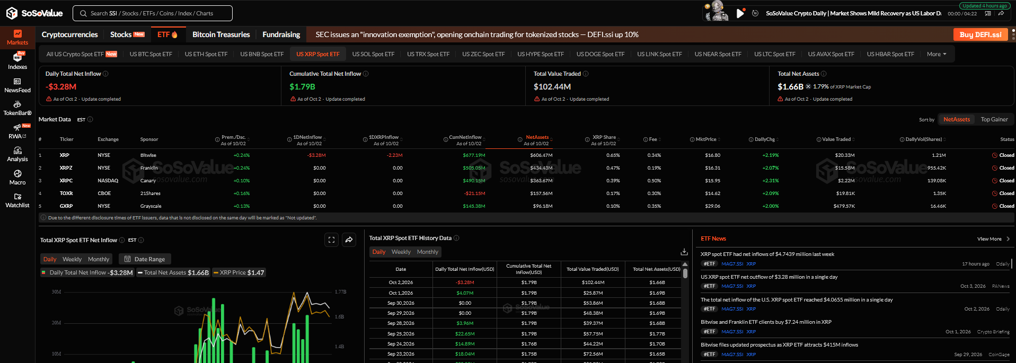Show info for Total XRP Spot ETF History Data
The height and width of the screenshot is (363, 1016).
[x=456, y=238]
